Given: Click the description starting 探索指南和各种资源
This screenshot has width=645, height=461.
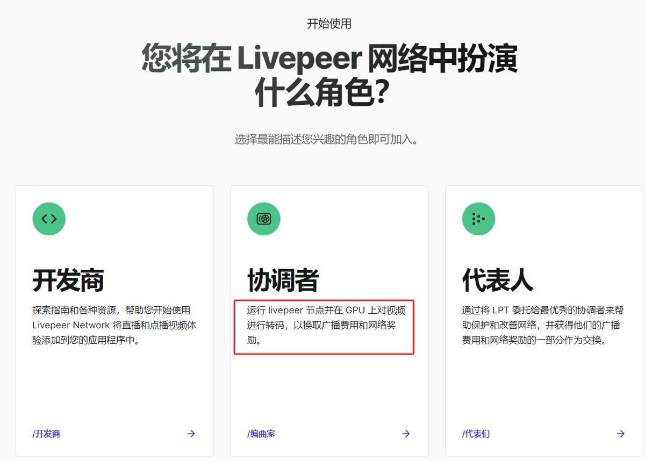Looking at the screenshot, I should click(x=114, y=325).
